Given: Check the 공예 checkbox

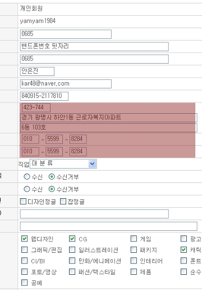Looking at the screenshot, I should click(25, 283).
